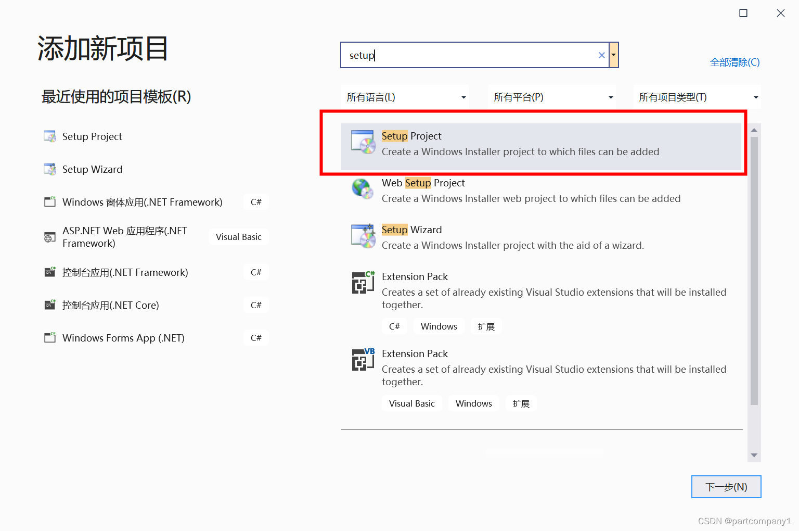Click the C# badge beside 控制台应用(.NET Framework)
This screenshot has height=531, width=799.
(x=256, y=272)
